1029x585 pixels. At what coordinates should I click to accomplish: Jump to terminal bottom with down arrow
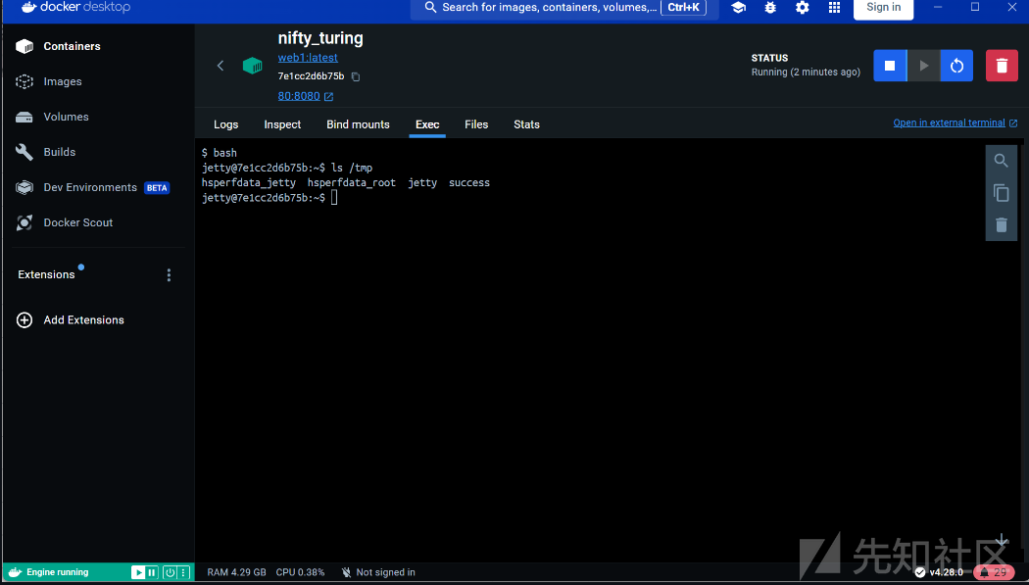pos(1002,541)
